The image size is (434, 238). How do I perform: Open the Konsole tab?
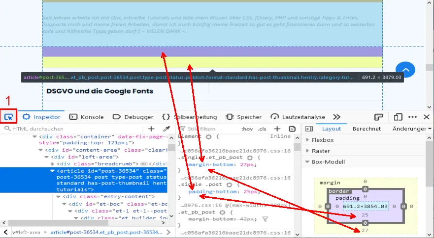86,117
